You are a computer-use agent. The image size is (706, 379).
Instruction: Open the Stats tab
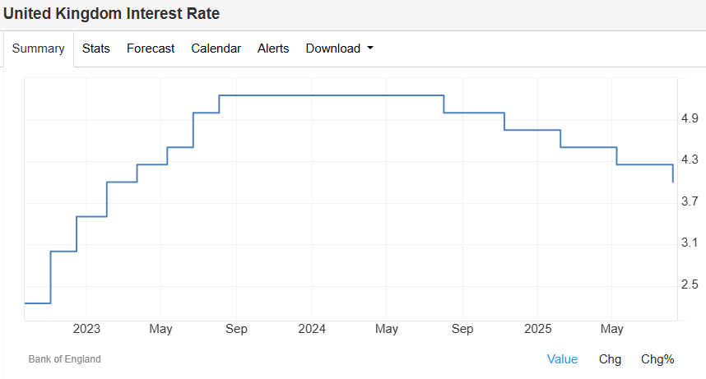pos(95,49)
